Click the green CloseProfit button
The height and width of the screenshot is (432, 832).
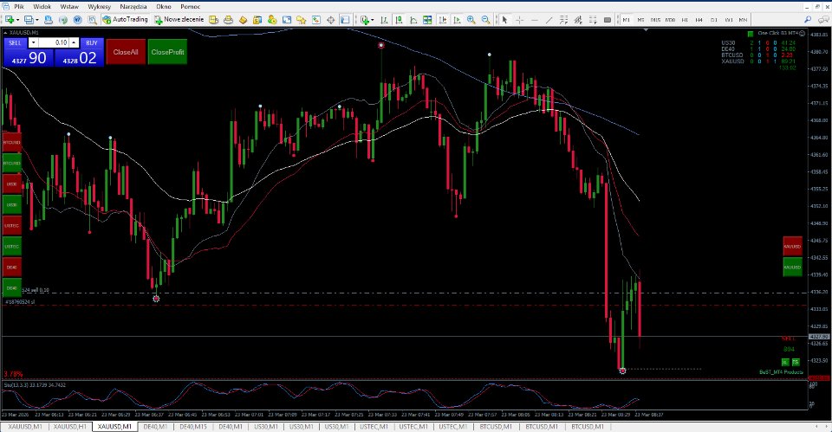click(x=167, y=52)
